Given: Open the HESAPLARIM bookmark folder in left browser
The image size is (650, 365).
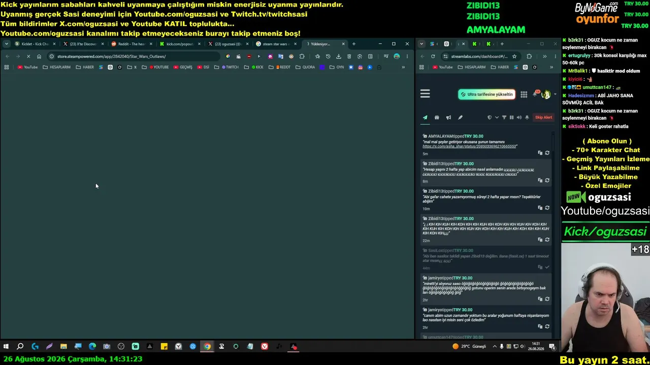Looking at the screenshot, I should [x=57, y=67].
